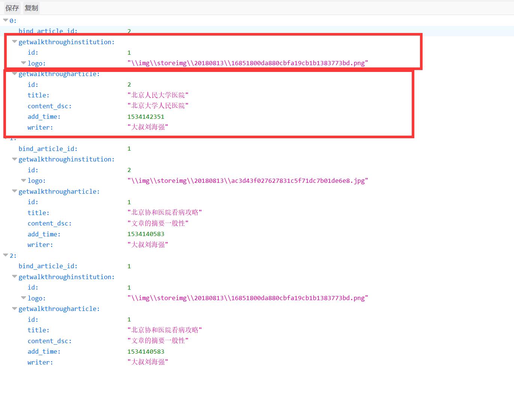Select the content_dsc value 北京大学人民医院

coord(158,106)
